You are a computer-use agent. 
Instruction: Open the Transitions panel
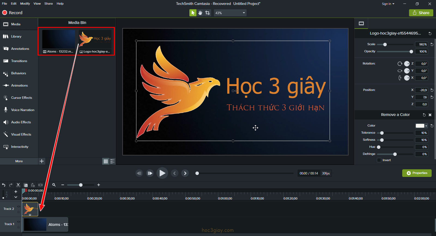19,61
